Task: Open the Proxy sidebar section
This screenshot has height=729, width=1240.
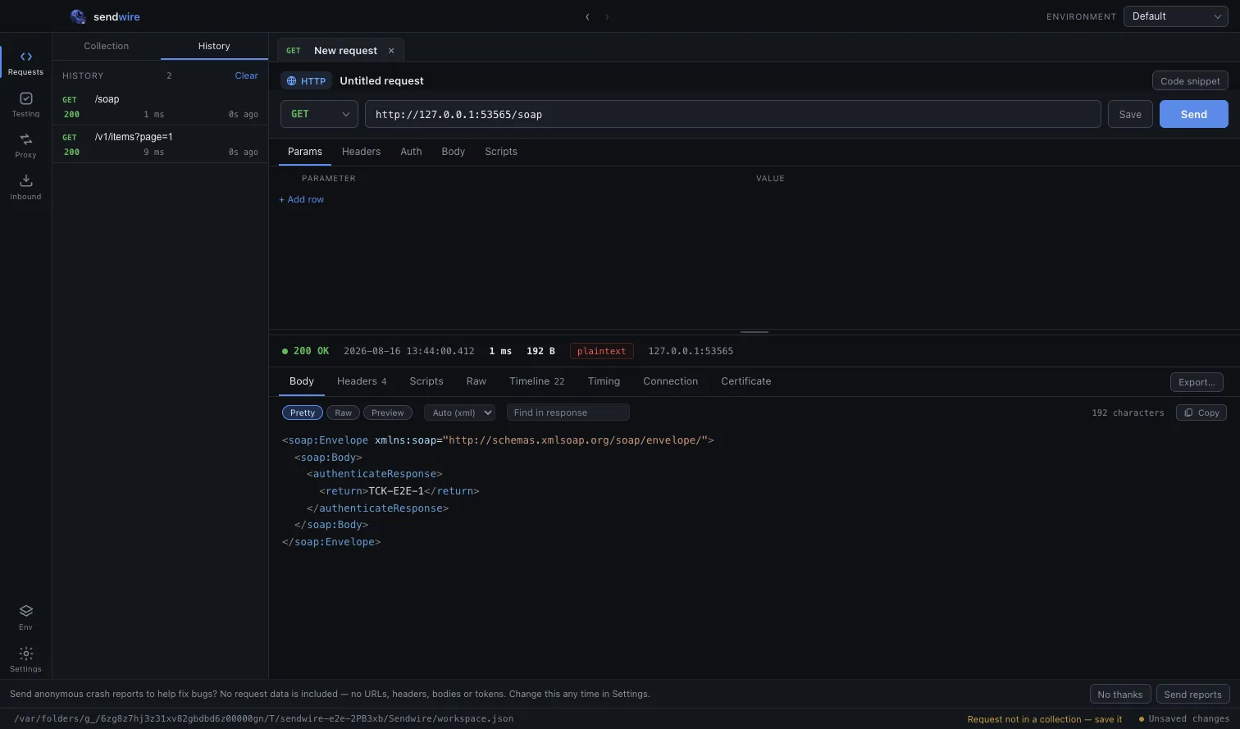Action: point(25,146)
